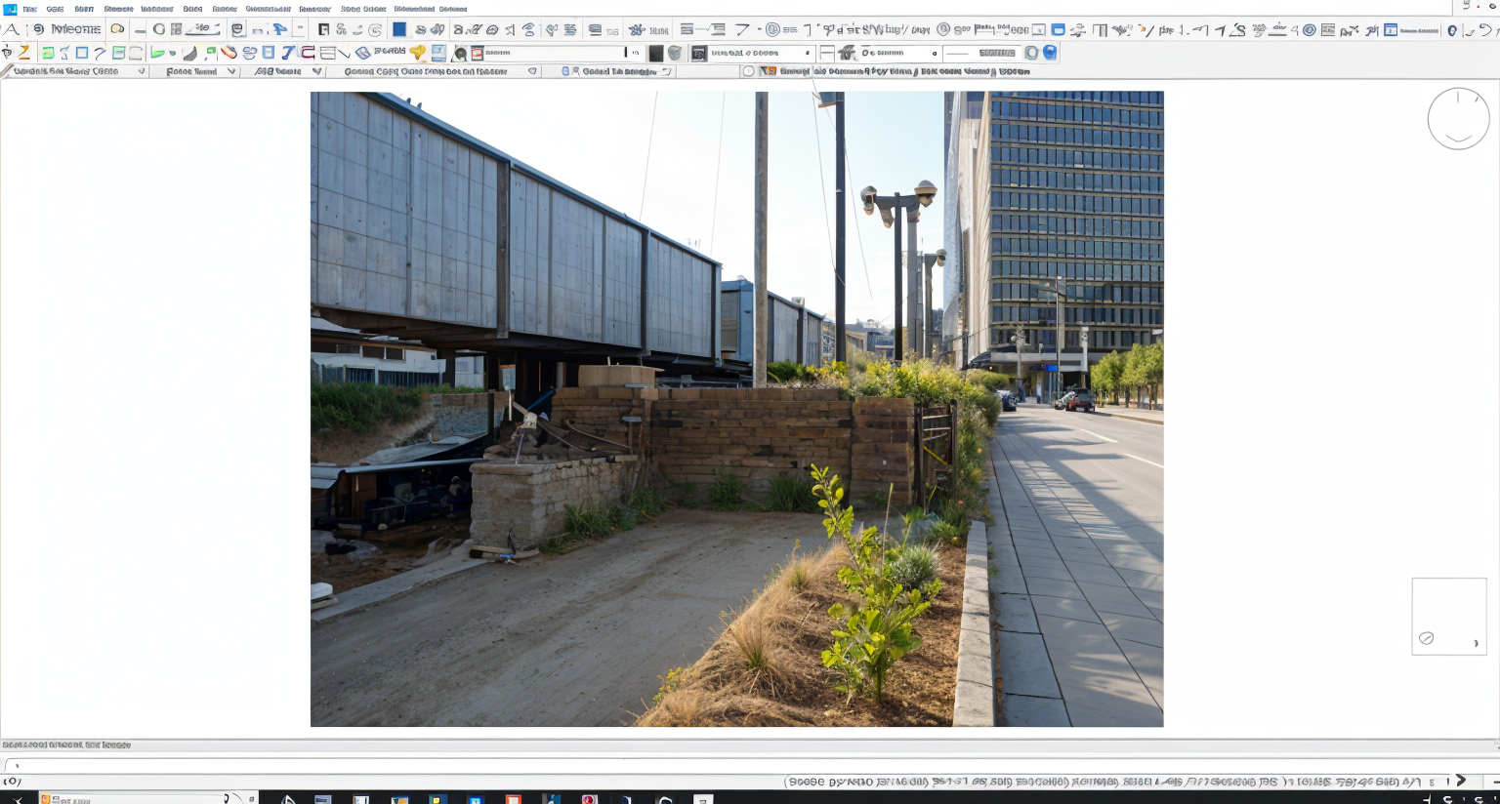Select the orange zigzag tool icon

24,53
